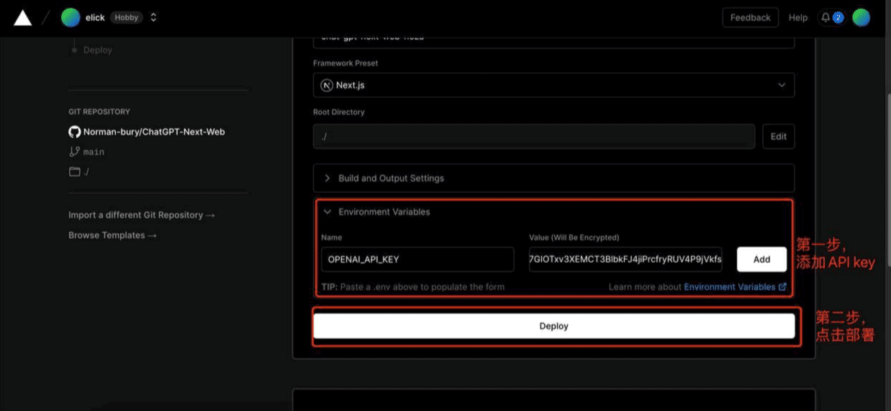Click the Feedback button

pos(750,18)
